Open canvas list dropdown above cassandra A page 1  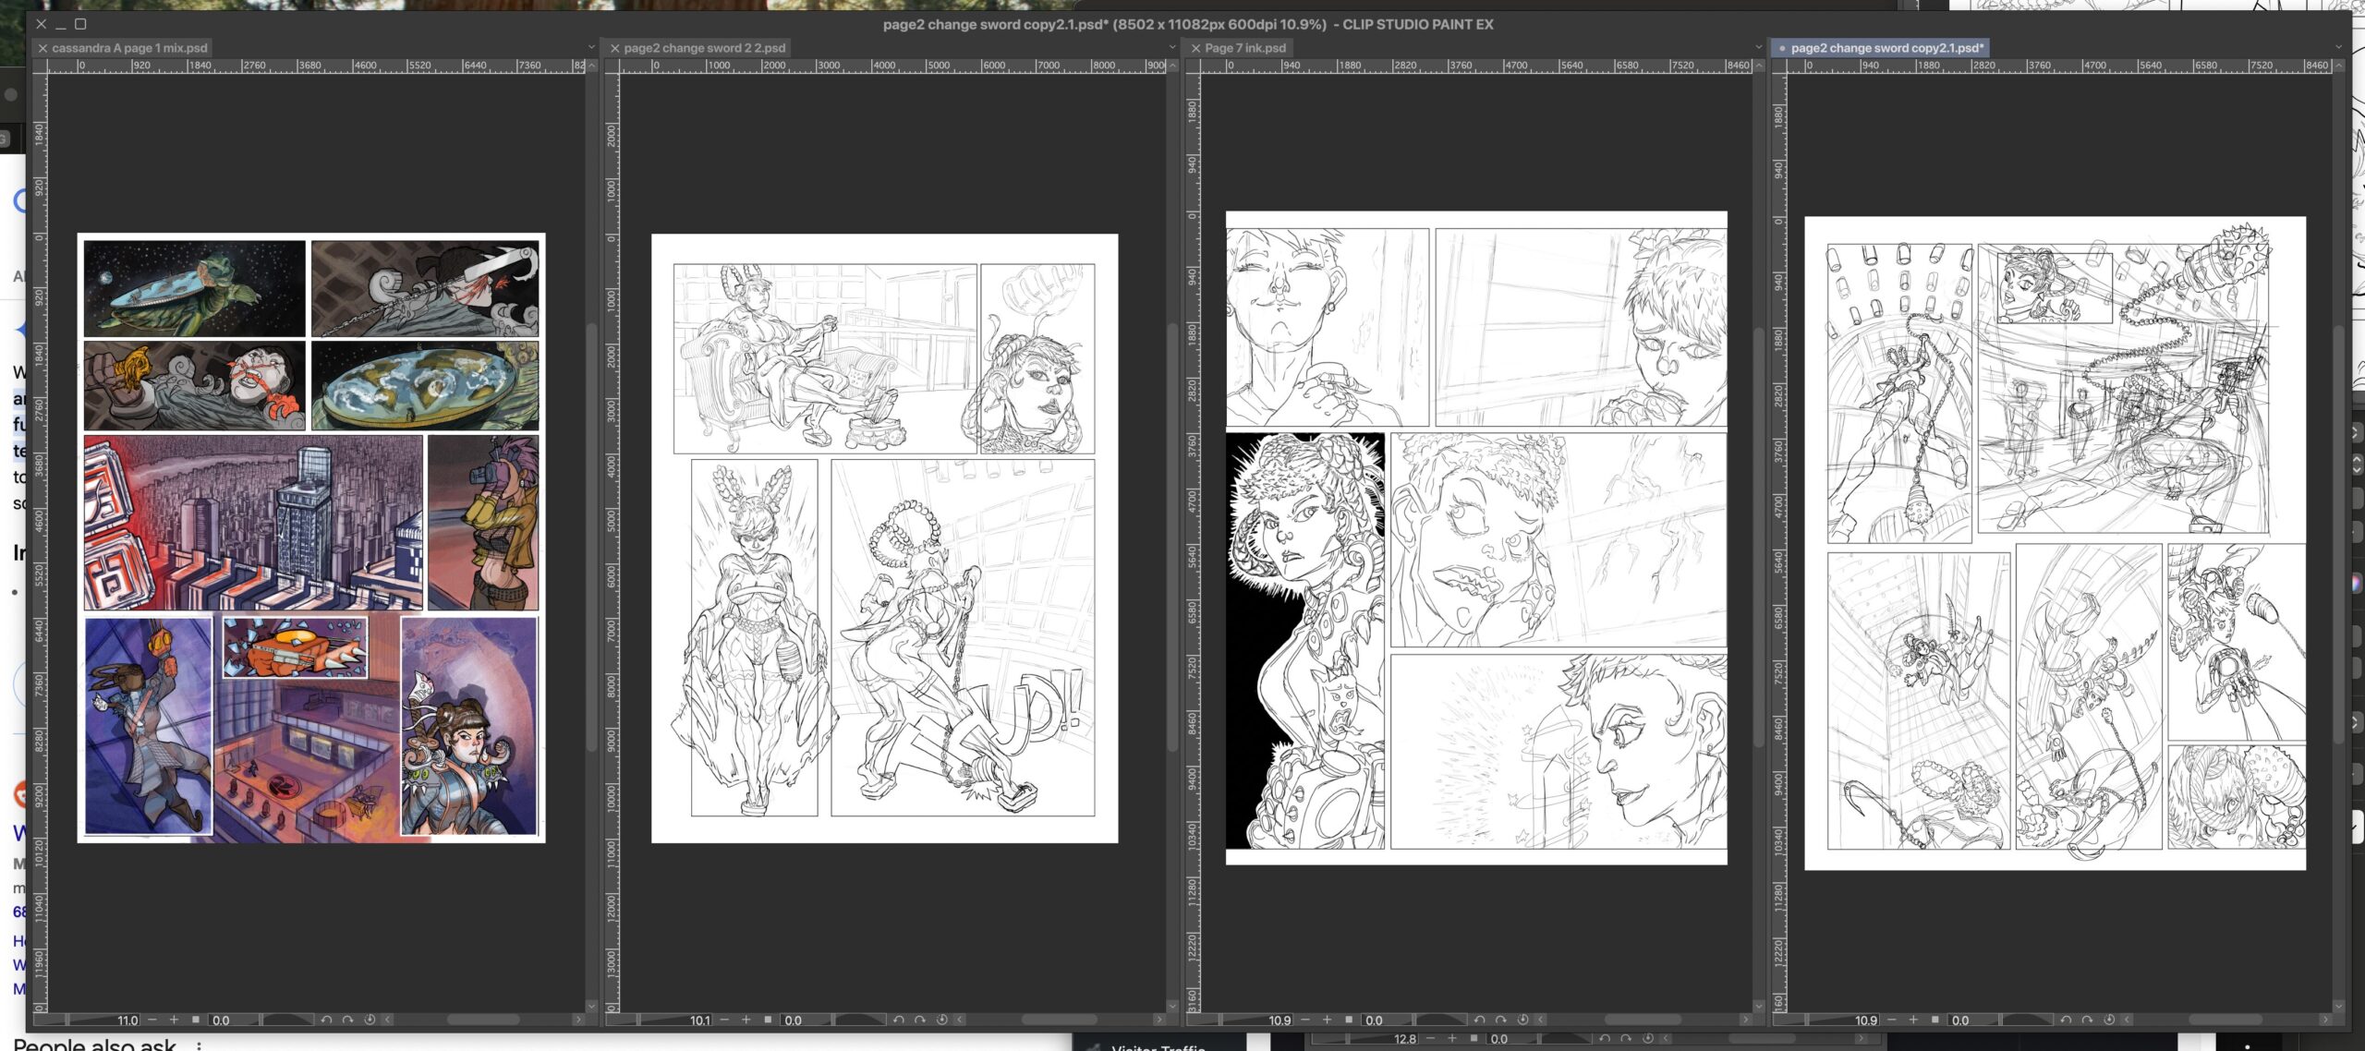point(591,47)
